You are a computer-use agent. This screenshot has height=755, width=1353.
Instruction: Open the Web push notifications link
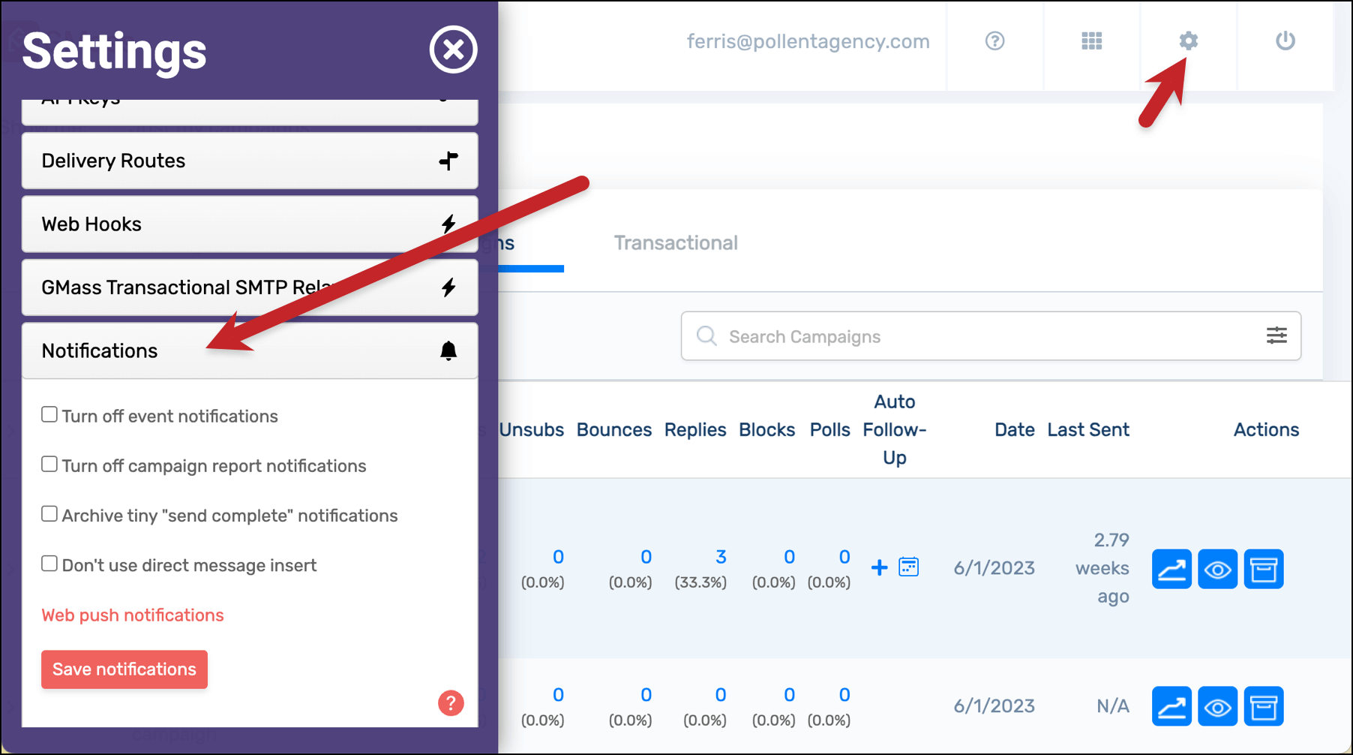(x=133, y=615)
